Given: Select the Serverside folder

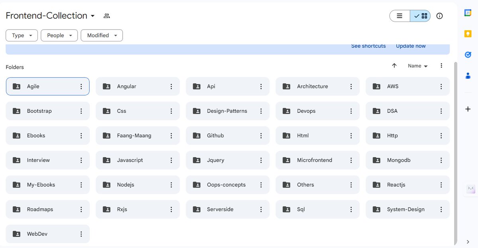Looking at the screenshot, I should point(227,209).
